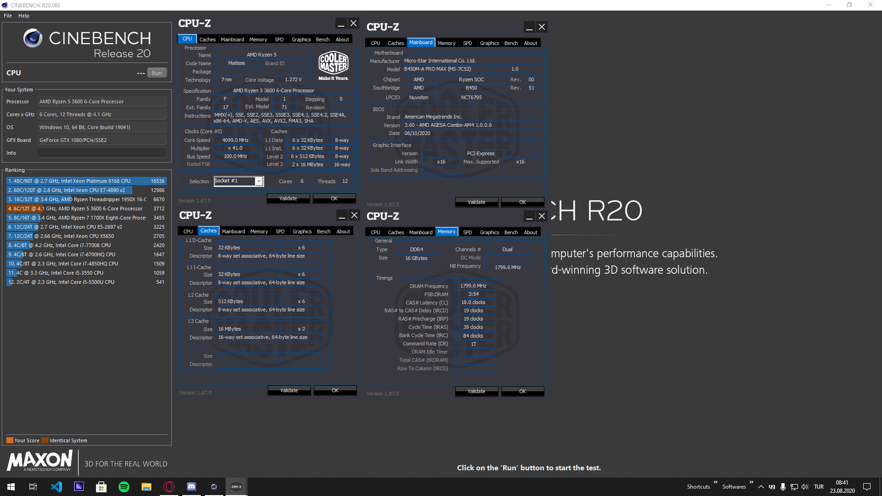Open File Explorer from the taskbar
882x496 pixels.
[x=147, y=487]
